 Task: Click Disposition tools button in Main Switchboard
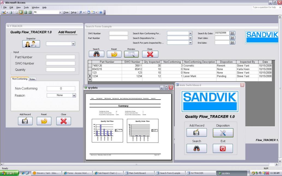click(x=223, y=133)
